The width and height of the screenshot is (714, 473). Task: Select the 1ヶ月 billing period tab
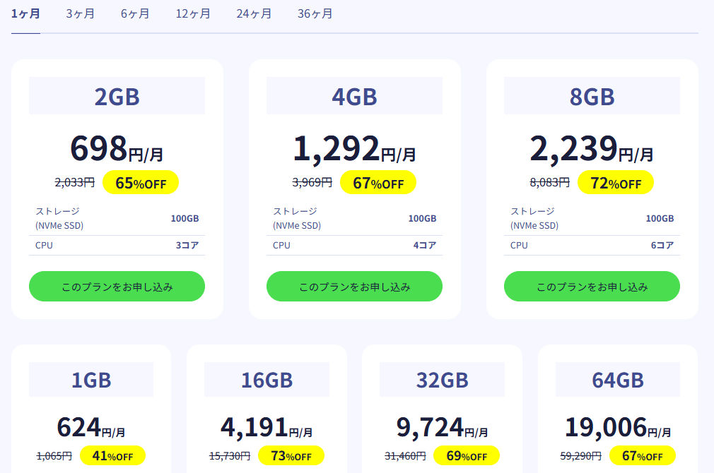(x=25, y=14)
